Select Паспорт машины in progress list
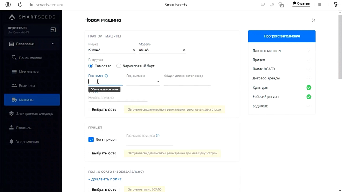 click(x=267, y=51)
